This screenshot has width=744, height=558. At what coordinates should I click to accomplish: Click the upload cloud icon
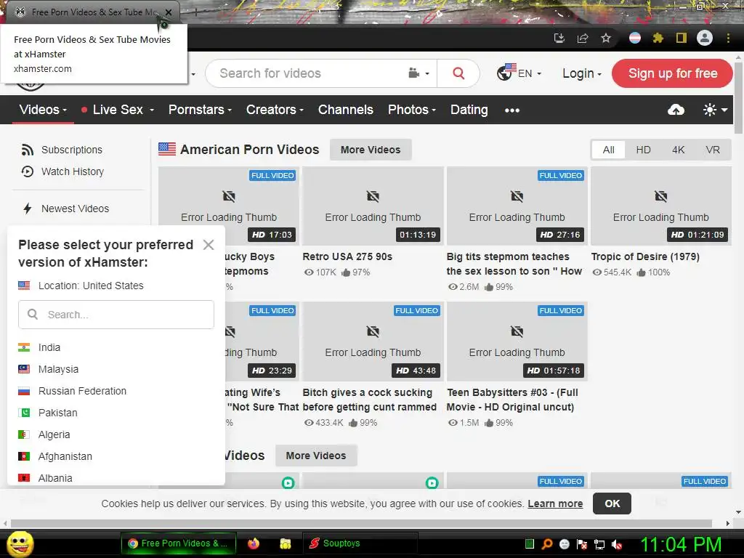coord(676,110)
